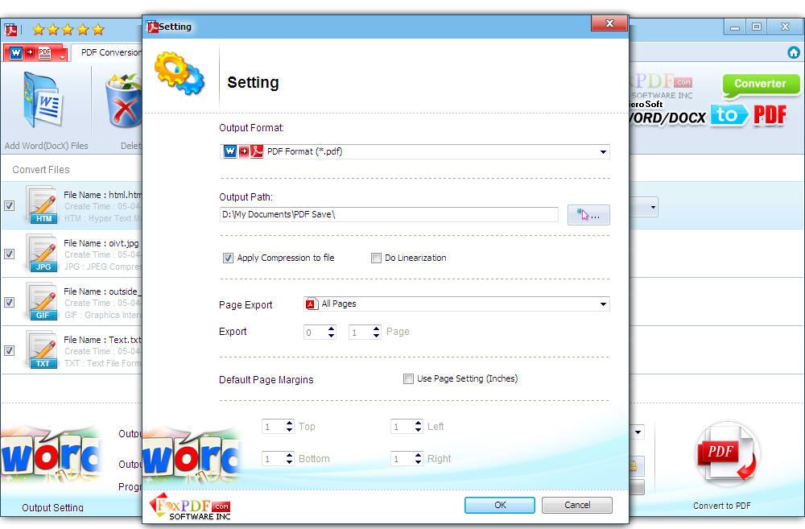Screen dimensions: 805x529
Task: Enable the Do Linearization checkbox
Action: point(376,258)
